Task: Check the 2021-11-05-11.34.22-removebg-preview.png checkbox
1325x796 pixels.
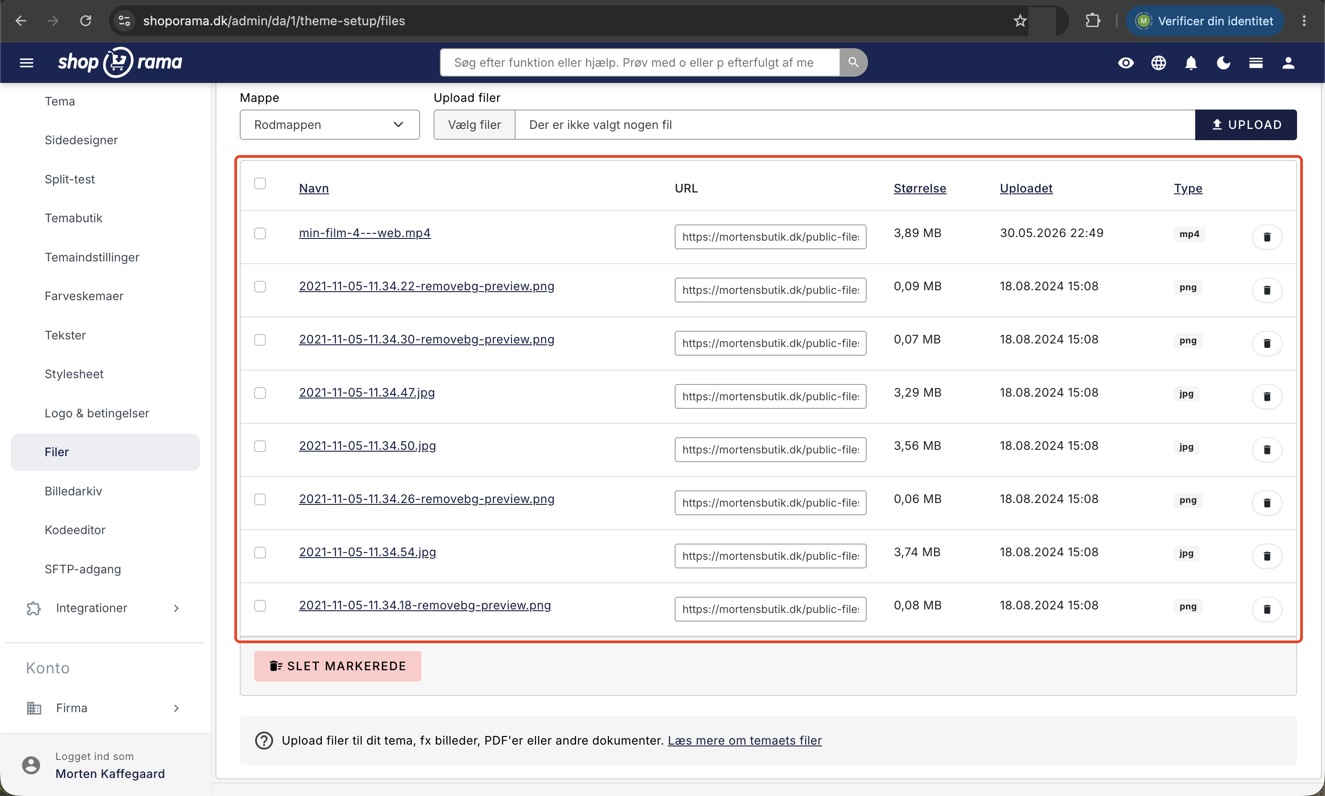Action: 260,286
